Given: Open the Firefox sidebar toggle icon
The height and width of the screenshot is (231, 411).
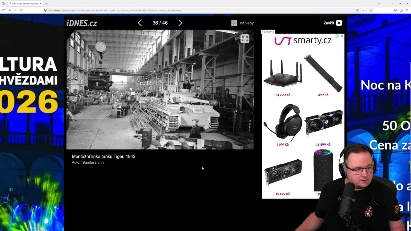Looking at the screenshot, I should coord(4,10).
